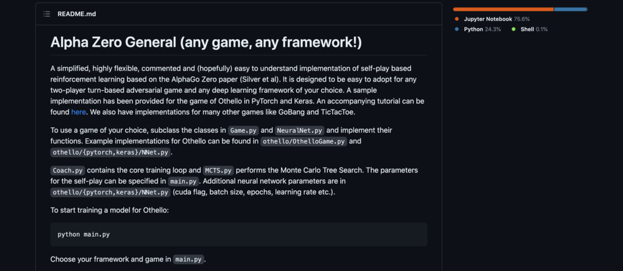This screenshot has height=271, width=623.
Task: Select the Python 24.3% language link
Action: [x=482, y=29]
